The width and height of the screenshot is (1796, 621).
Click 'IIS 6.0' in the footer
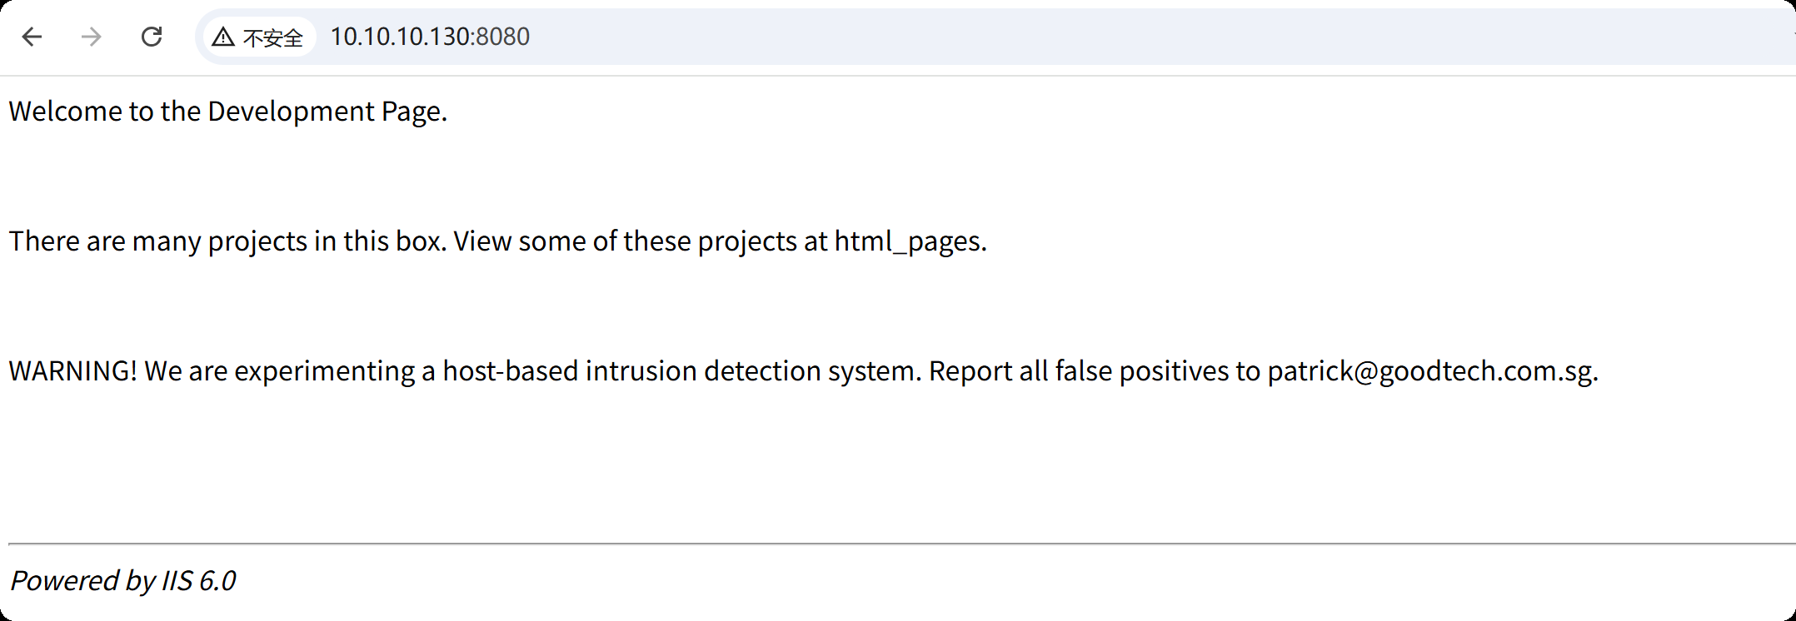pyautogui.click(x=198, y=581)
